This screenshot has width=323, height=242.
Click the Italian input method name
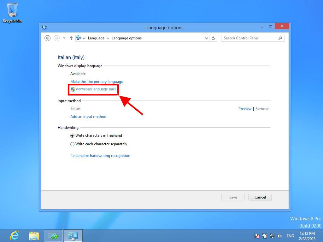[75, 109]
